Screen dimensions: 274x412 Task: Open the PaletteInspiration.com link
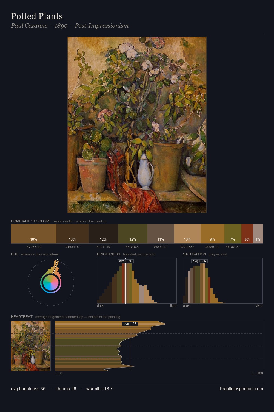pos(241,389)
